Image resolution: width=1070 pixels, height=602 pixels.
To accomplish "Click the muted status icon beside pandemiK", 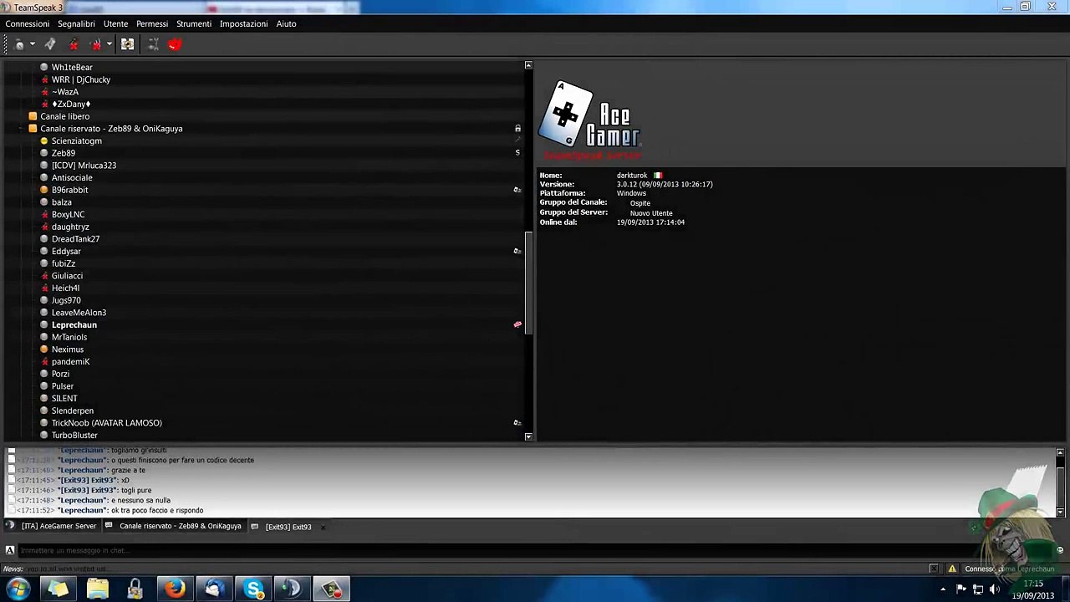I will 44,362.
